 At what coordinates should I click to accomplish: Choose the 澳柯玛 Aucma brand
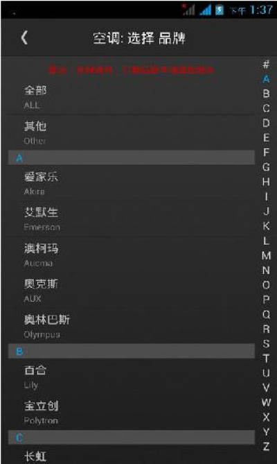pos(131,255)
